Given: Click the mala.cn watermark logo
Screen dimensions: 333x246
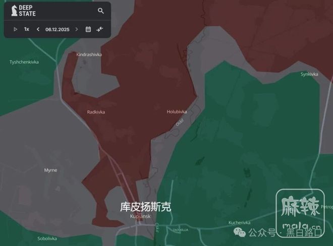Looking at the screenshot, I should click(x=300, y=213).
